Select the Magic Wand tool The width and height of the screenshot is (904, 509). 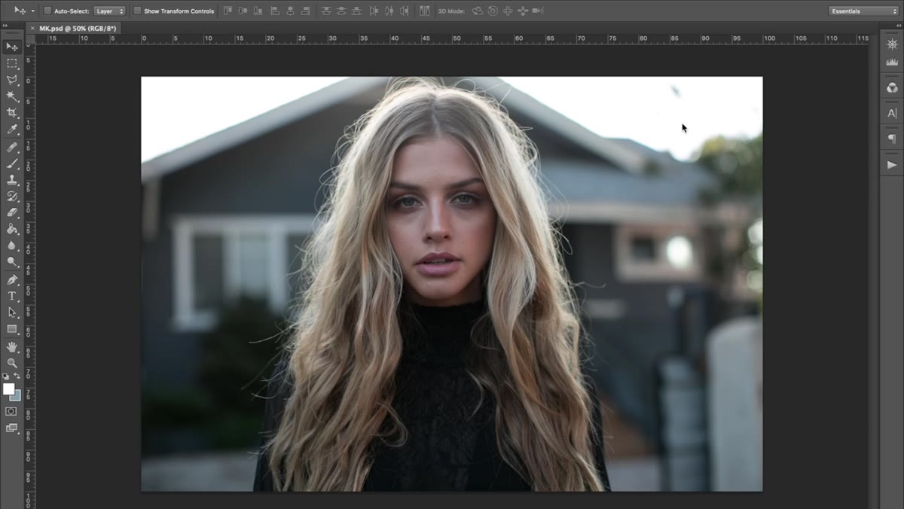(x=12, y=96)
